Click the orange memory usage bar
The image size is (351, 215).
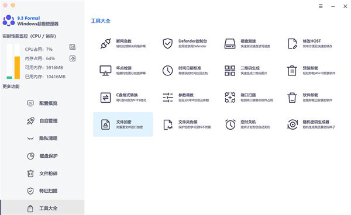click(x=17, y=68)
